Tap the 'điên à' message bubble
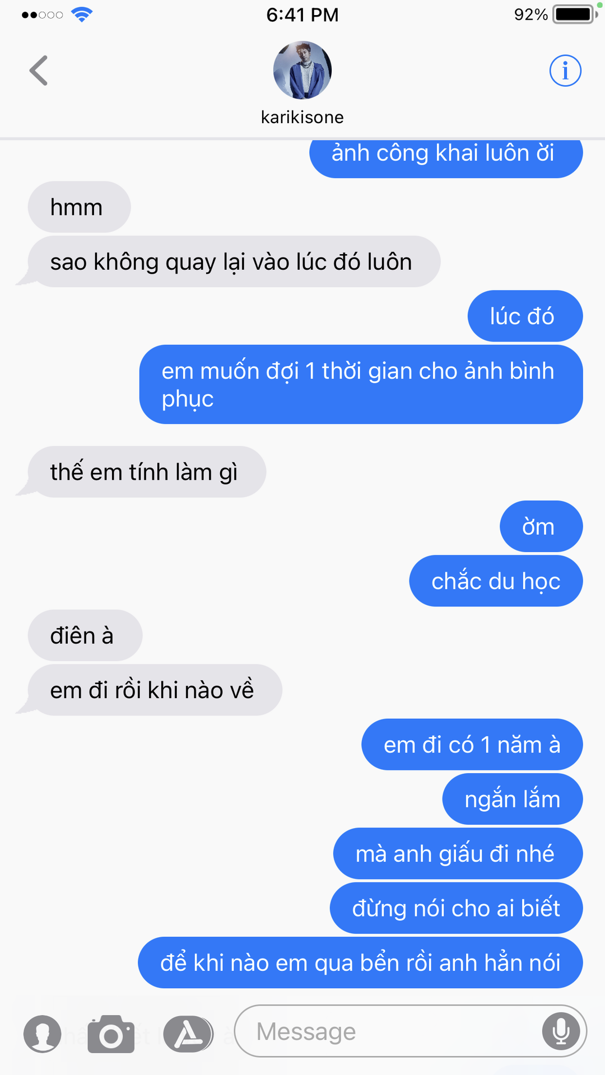Image resolution: width=605 pixels, height=1075 pixels. tap(85, 635)
